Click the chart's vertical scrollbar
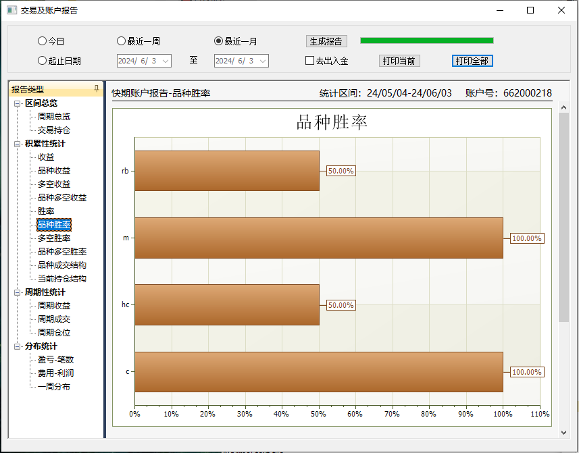Screen dimensions: 579x453 tap(563, 216)
